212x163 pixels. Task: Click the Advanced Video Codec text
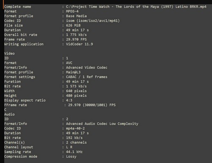point(87,68)
